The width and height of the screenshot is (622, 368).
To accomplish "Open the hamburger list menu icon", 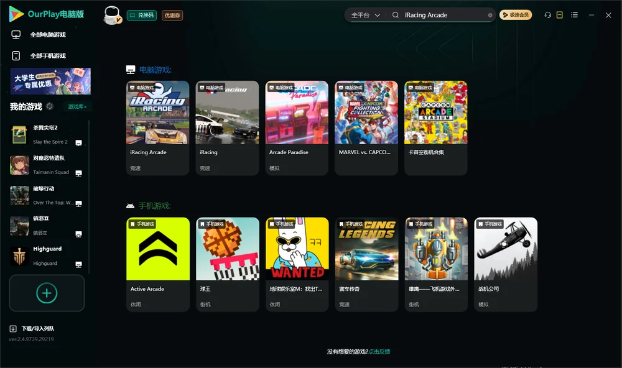I will [x=574, y=15].
